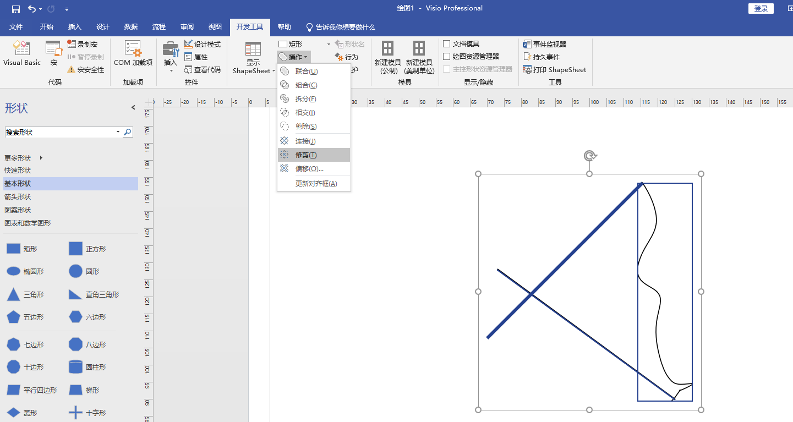
Task: Select 圆柱形 shape from stencil
Action: coord(87,367)
